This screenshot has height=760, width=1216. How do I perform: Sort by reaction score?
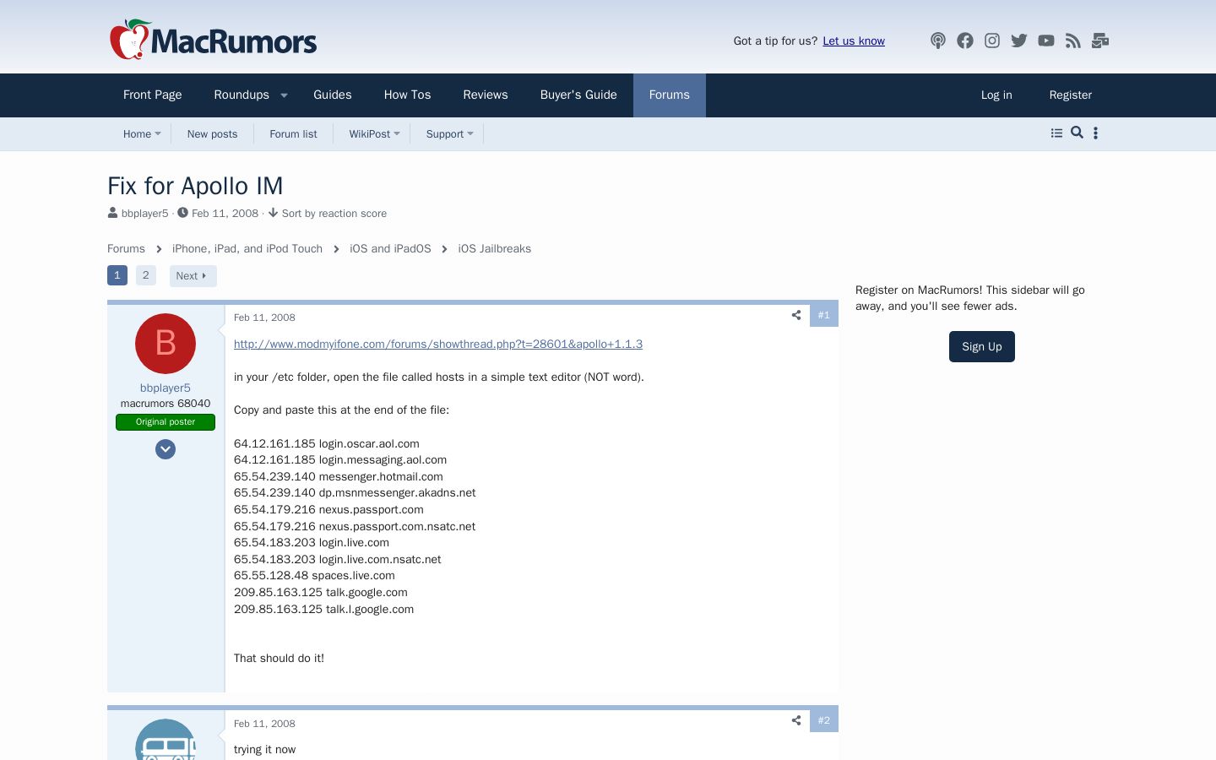[x=328, y=214]
